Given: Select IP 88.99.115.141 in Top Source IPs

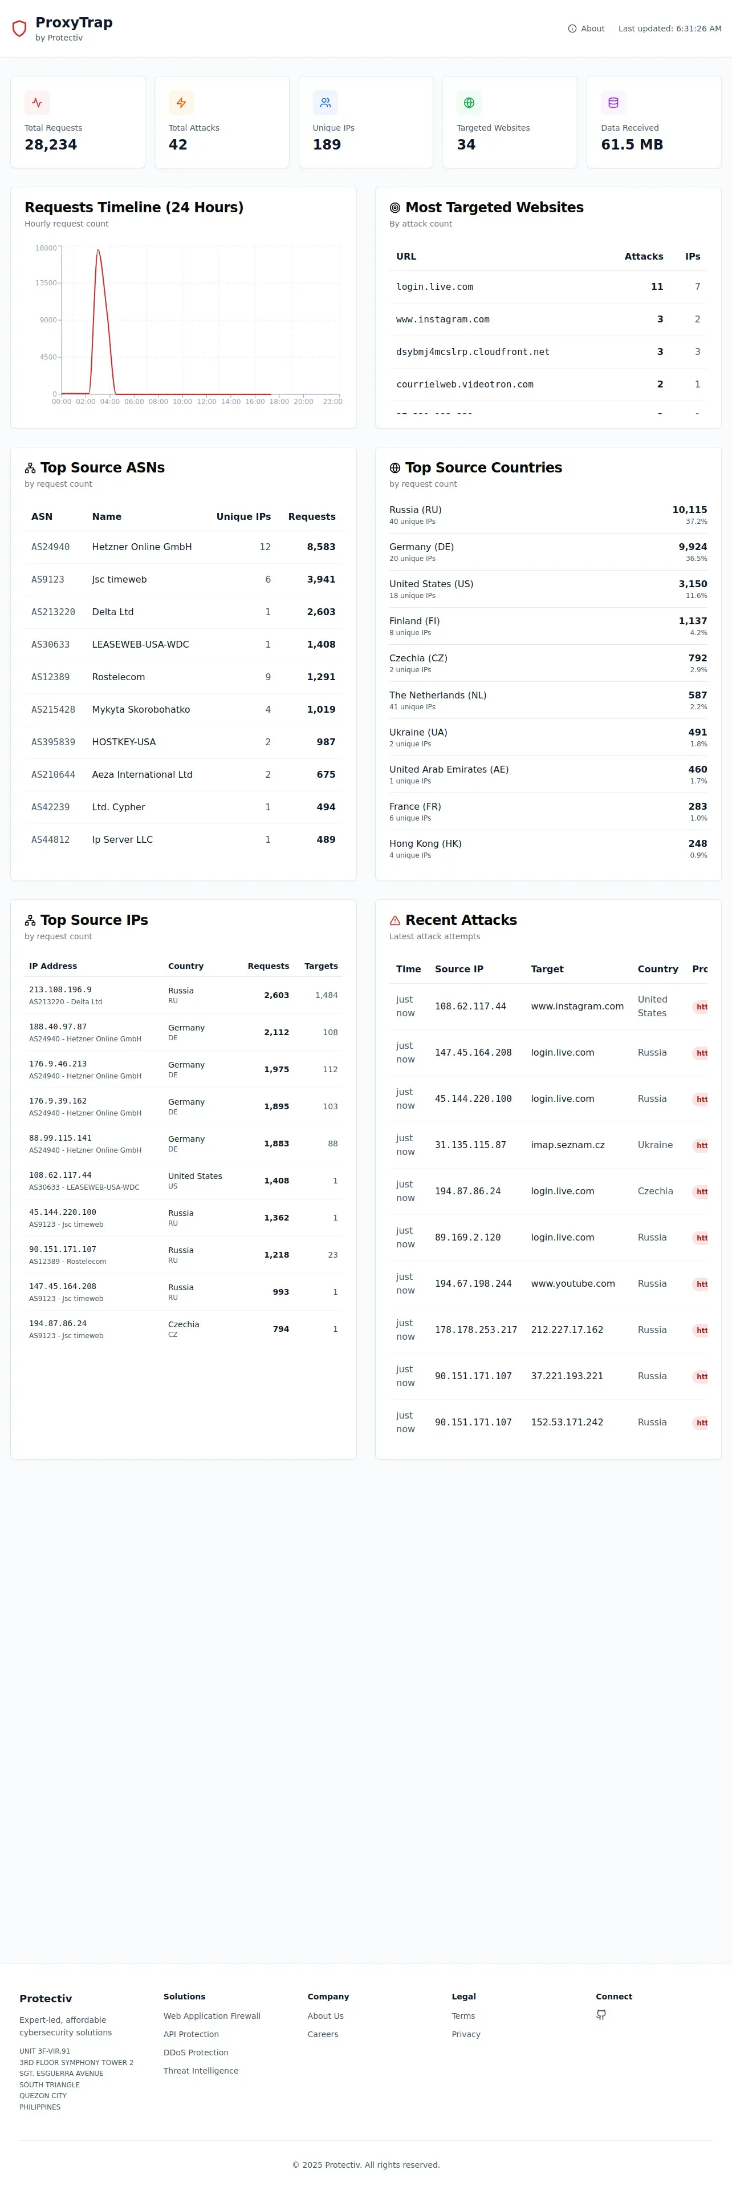Looking at the screenshot, I should point(183,1144).
